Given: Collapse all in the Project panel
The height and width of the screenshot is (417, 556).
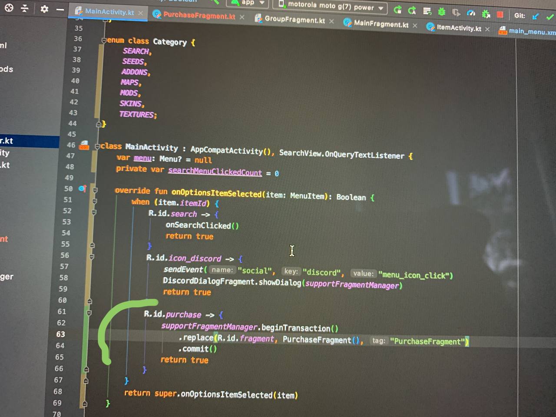Looking at the screenshot, I should [x=25, y=8].
